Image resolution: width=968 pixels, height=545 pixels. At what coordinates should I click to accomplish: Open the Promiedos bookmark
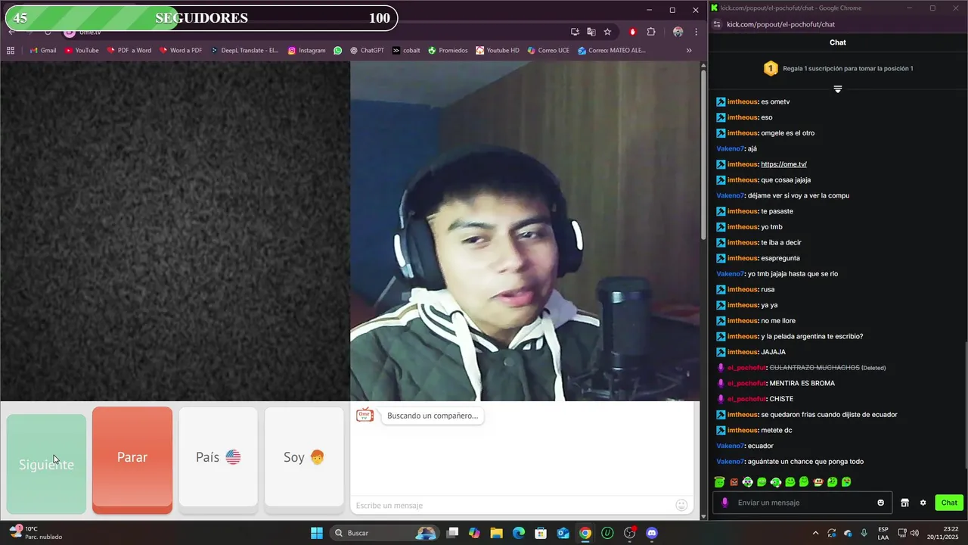[448, 51]
